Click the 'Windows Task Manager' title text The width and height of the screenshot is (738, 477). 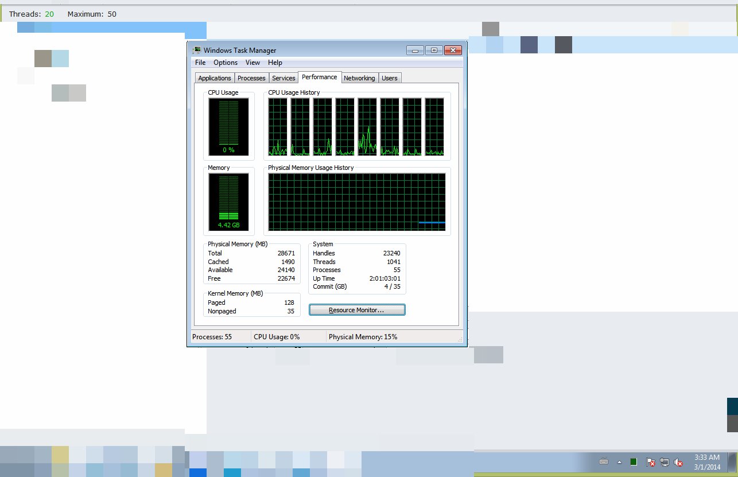(240, 51)
